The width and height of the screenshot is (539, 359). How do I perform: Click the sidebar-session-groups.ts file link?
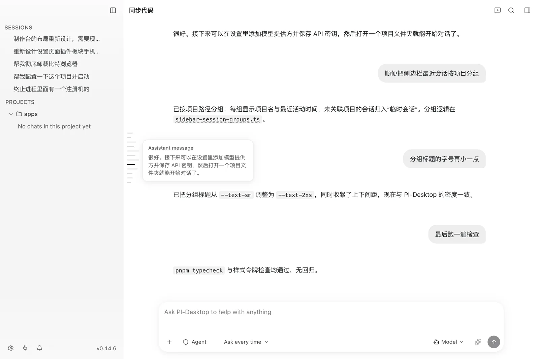pyautogui.click(x=218, y=119)
